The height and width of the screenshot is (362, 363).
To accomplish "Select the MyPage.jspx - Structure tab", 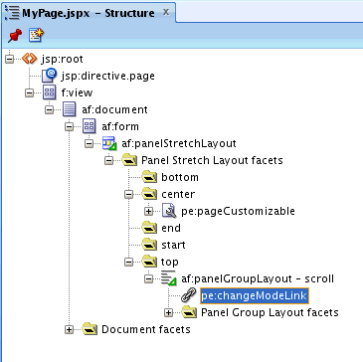I will [x=88, y=13].
